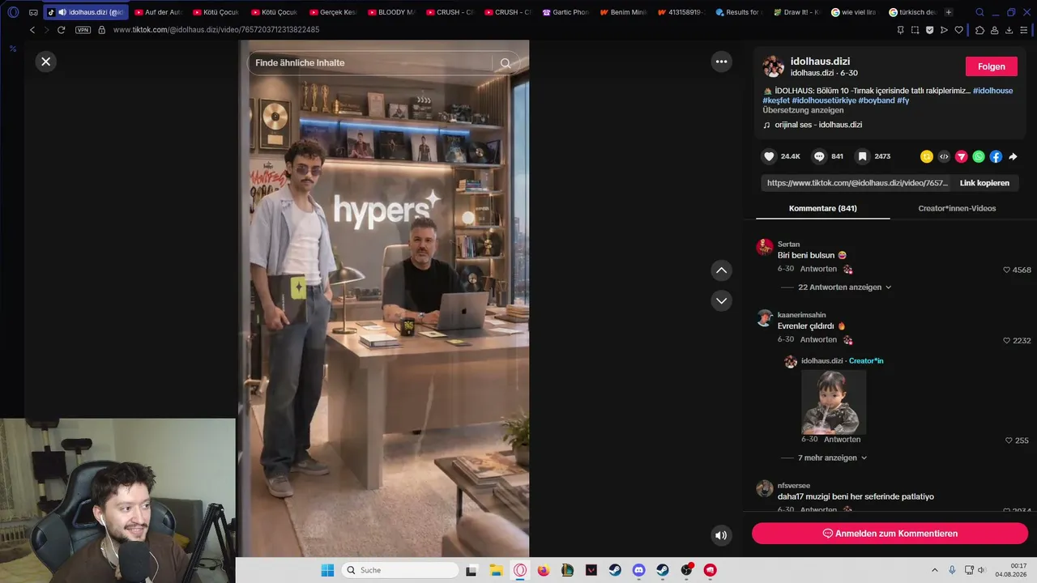Click Übersetzung anzeigen
Viewport: 1037px width, 583px height.
[x=803, y=110]
